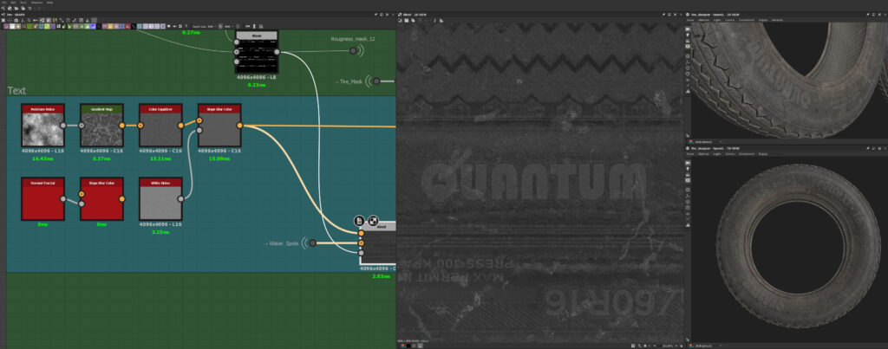Viewport: 888px width, 349px height.
Task: Click the Tire_Mask input connector
Action: (x=377, y=81)
